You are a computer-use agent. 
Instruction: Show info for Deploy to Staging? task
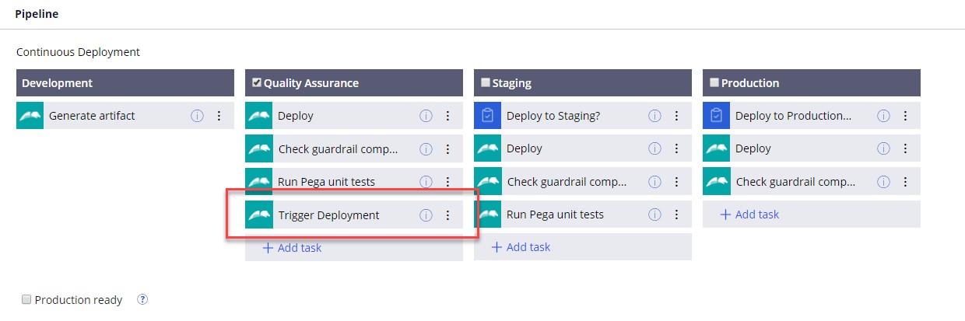654,116
